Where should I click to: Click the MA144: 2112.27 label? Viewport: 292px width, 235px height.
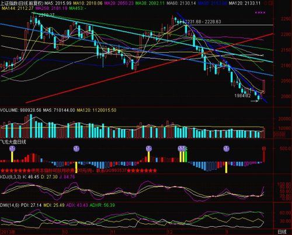click(18, 8)
